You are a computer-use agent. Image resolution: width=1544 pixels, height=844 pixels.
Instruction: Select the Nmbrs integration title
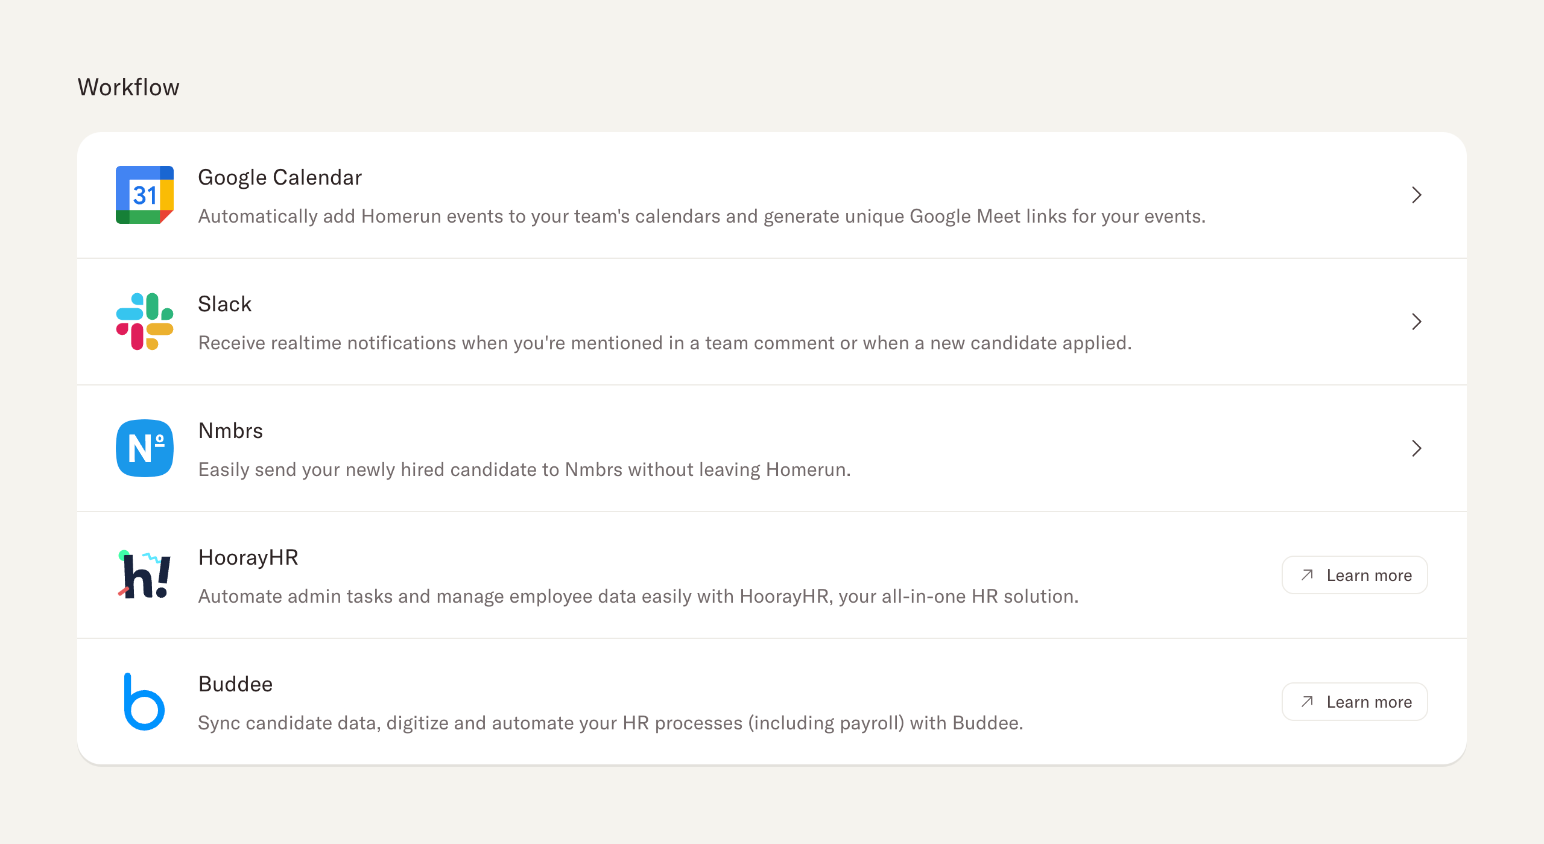pos(230,431)
